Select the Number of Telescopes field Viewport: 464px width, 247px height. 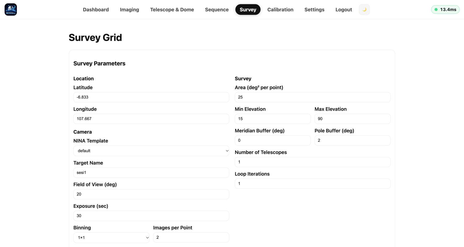tap(313, 162)
